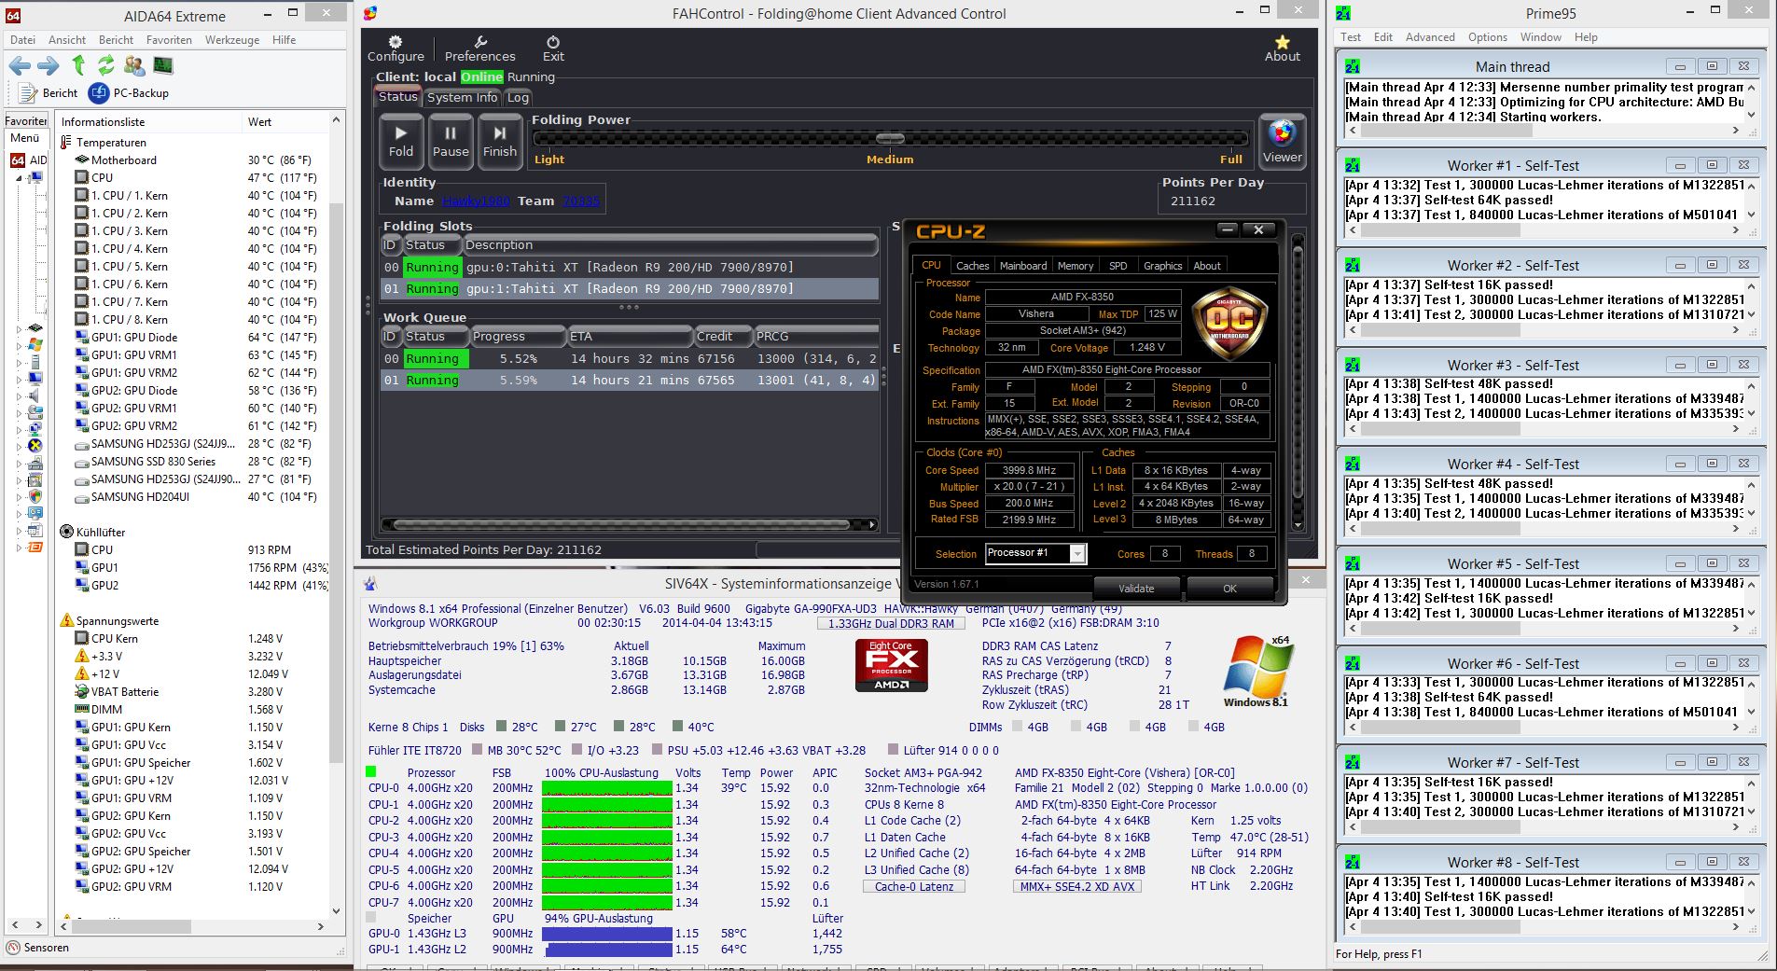Click the FAHControl title bar icon
The image size is (1777, 971).
point(370,13)
